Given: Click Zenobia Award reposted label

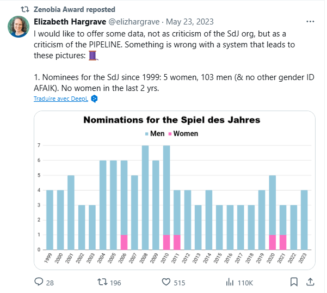Looking at the screenshot, I should 75,9.
